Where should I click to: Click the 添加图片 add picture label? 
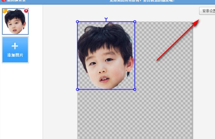tap(15, 55)
